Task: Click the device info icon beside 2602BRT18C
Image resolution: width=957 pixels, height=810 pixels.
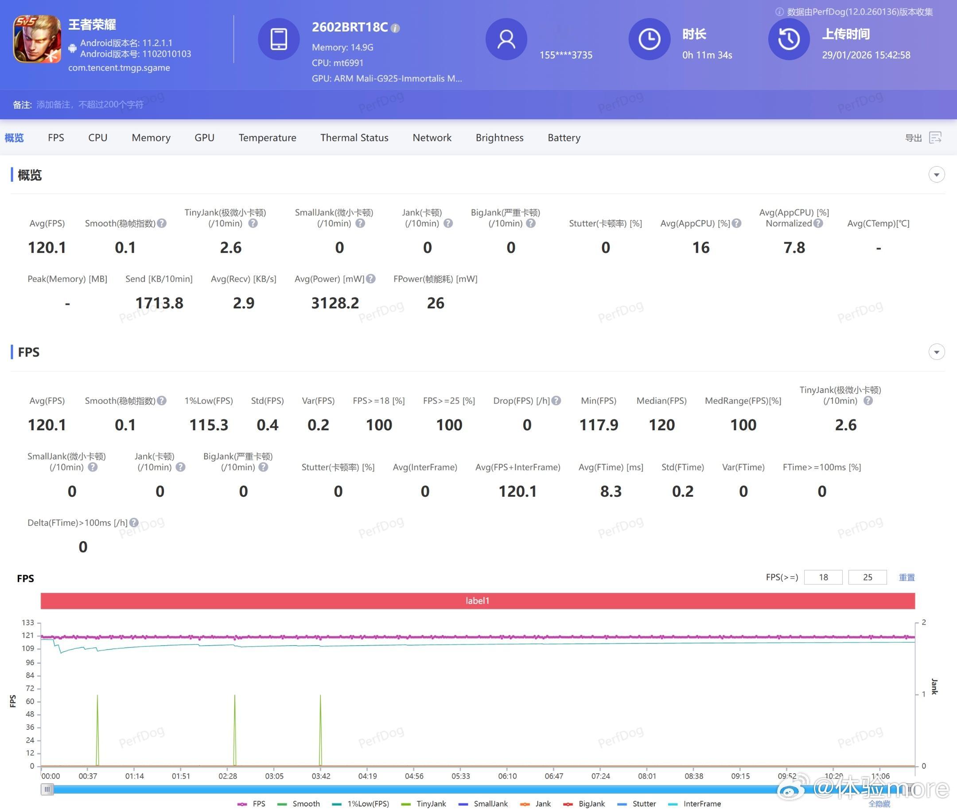Action: coord(395,28)
